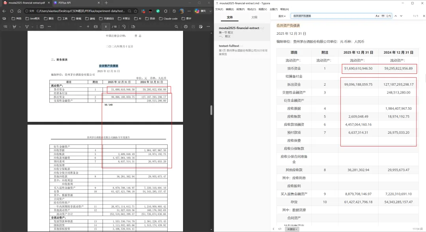Expand the 查找 find mode dropdown
Viewport: 426px width, 232px height.
282,16
